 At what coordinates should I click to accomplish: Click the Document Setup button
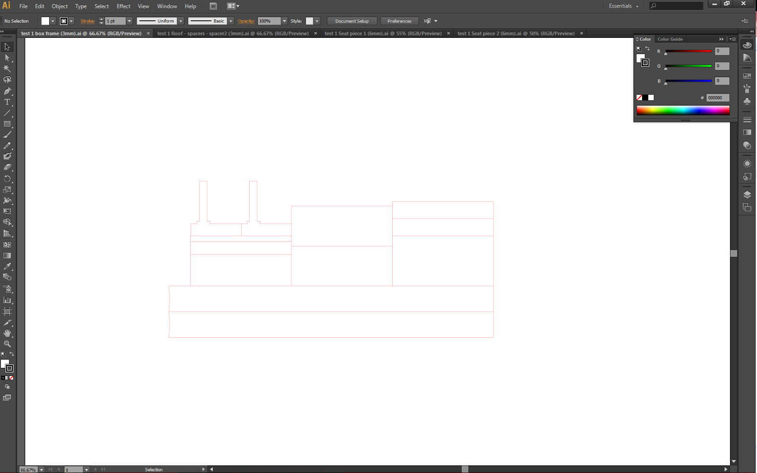click(x=352, y=21)
